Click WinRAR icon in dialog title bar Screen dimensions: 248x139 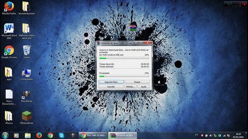point(98,43)
